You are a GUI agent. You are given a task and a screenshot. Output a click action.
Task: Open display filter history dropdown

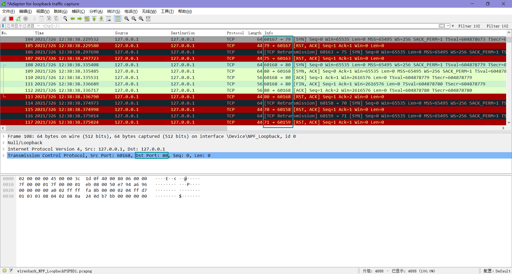pyautogui.click(x=448, y=26)
